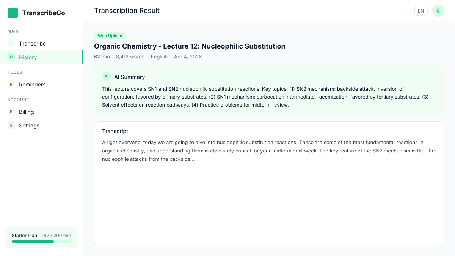The width and height of the screenshot is (455, 256).
Task: Click the minutes usage progress bar
Action: [41, 242]
